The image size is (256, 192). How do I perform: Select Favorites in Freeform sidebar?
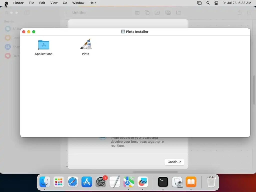pyautogui.click(x=12, y=56)
